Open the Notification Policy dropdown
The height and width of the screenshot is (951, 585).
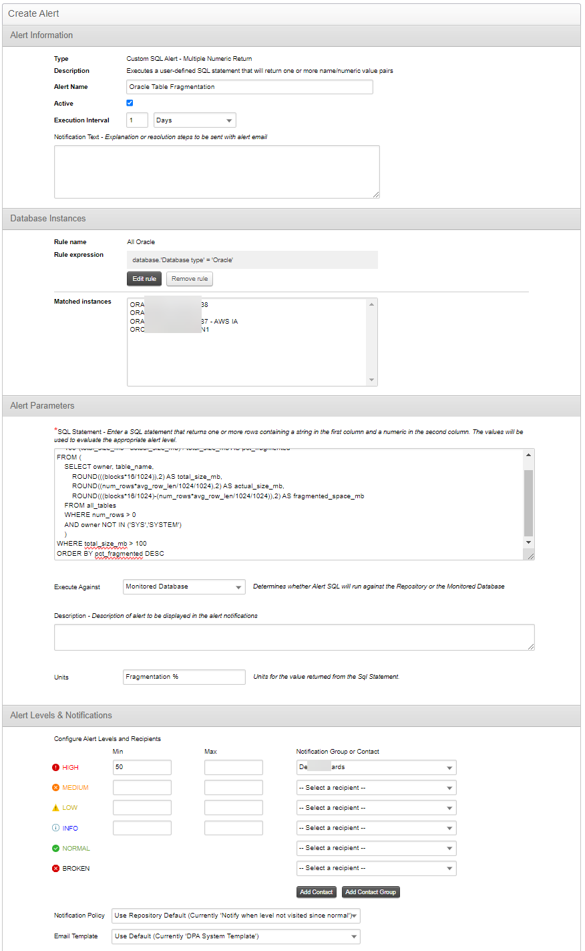(236, 916)
